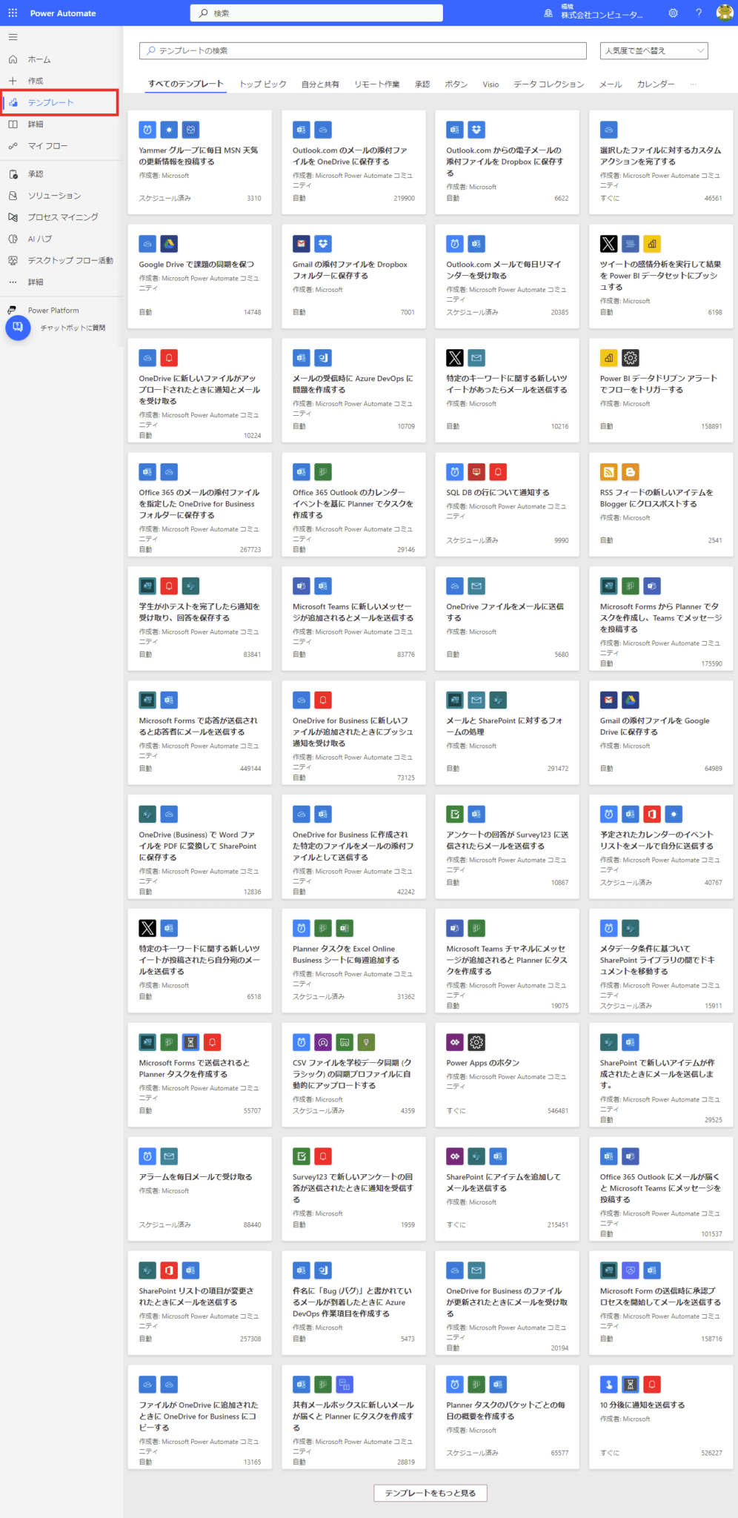Viewport: 738px width, 1518px height.
Task: Collapse the left navigation hamburger menu
Action: pyautogui.click(x=13, y=37)
